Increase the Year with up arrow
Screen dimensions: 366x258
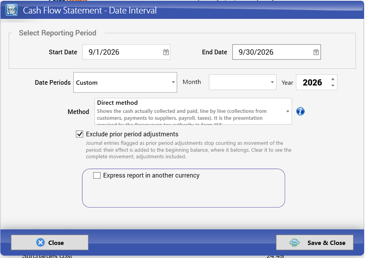click(333, 79)
